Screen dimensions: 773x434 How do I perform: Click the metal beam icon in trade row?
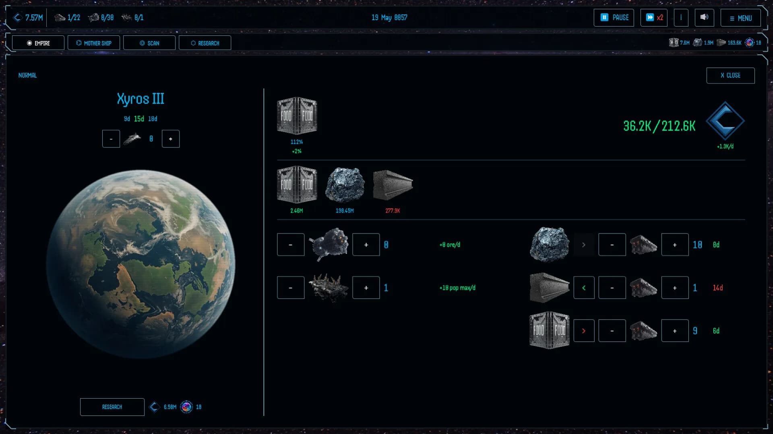(550, 288)
